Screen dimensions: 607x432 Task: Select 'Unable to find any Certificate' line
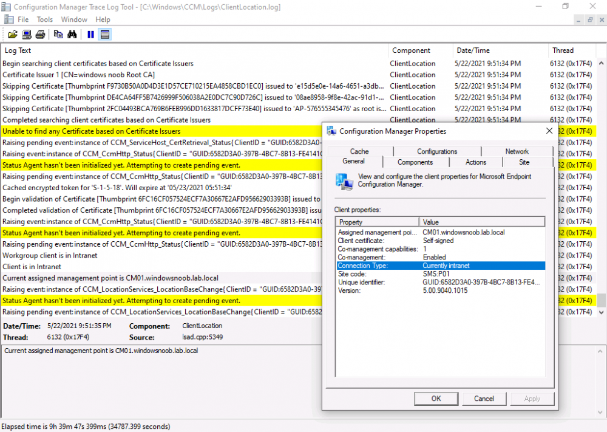coord(162,131)
